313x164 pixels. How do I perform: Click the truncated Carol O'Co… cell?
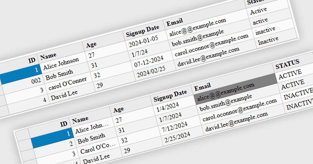98,149
